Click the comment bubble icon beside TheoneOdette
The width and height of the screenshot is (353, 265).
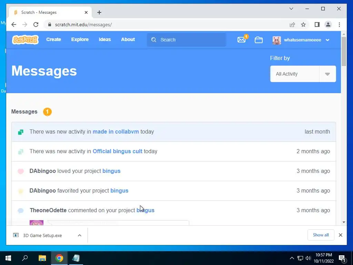coord(21,211)
